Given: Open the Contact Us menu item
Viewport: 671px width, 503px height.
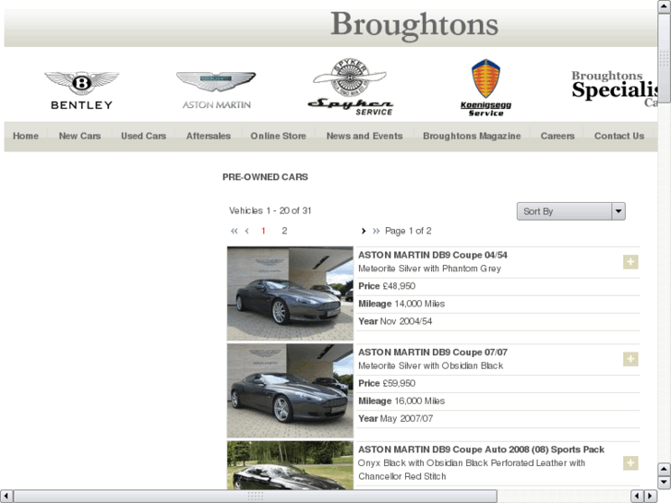Looking at the screenshot, I should pos(619,136).
